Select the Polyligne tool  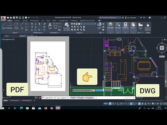click(9, 26)
